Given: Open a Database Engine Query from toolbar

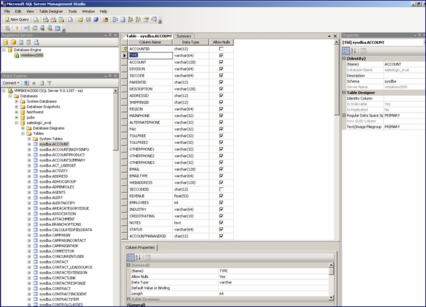Looking at the screenshot, I should tap(36, 20).
